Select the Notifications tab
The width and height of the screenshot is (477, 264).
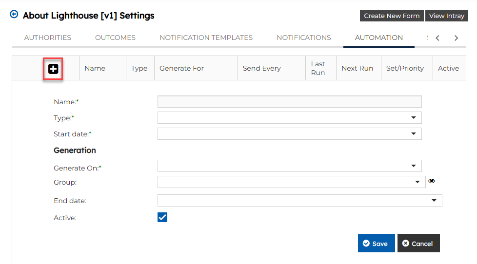(x=303, y=38)
